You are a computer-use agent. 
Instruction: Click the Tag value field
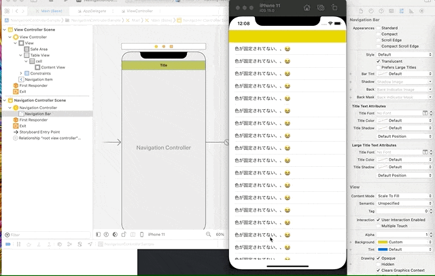402,211
